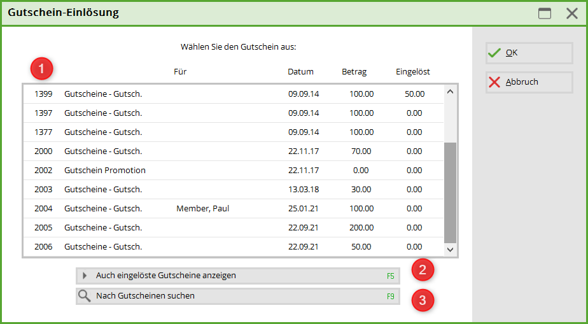Viewport: 588px width, 324px height.
Task: Close the Gutschein-Einlösung dialog
Action: click(x=571, y=13)
